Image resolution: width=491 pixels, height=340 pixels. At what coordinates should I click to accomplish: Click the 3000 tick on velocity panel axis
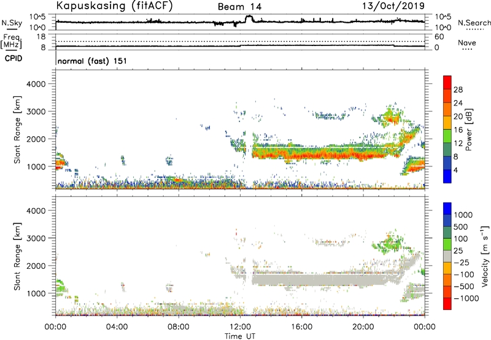[x=36, y=238]
